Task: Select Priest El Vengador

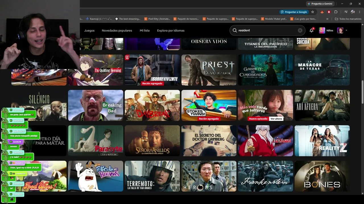Action: tap(209, 70)
